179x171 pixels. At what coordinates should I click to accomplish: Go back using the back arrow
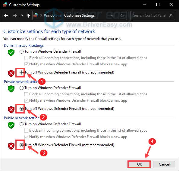click(x=6, y=15)
